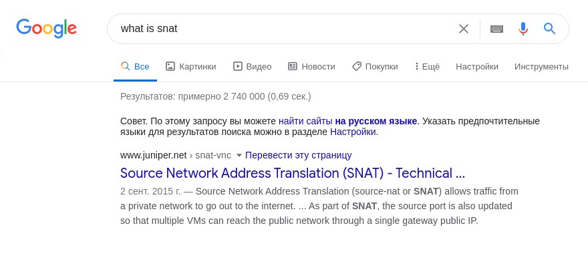Screen dimensions: 588x254
Task: Go to Google home via the logo
Action: (x=47, y=28)
